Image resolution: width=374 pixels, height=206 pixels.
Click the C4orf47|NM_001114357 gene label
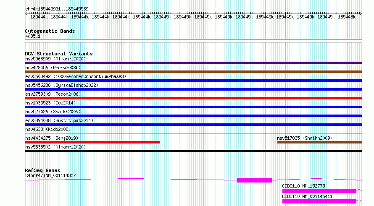click(50, 175)
